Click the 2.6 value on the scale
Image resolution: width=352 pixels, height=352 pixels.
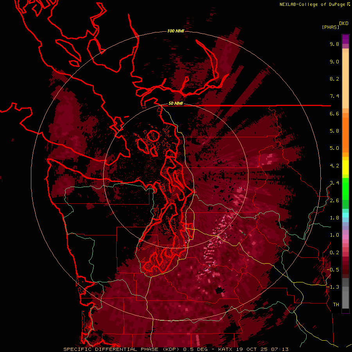(334, 201)
